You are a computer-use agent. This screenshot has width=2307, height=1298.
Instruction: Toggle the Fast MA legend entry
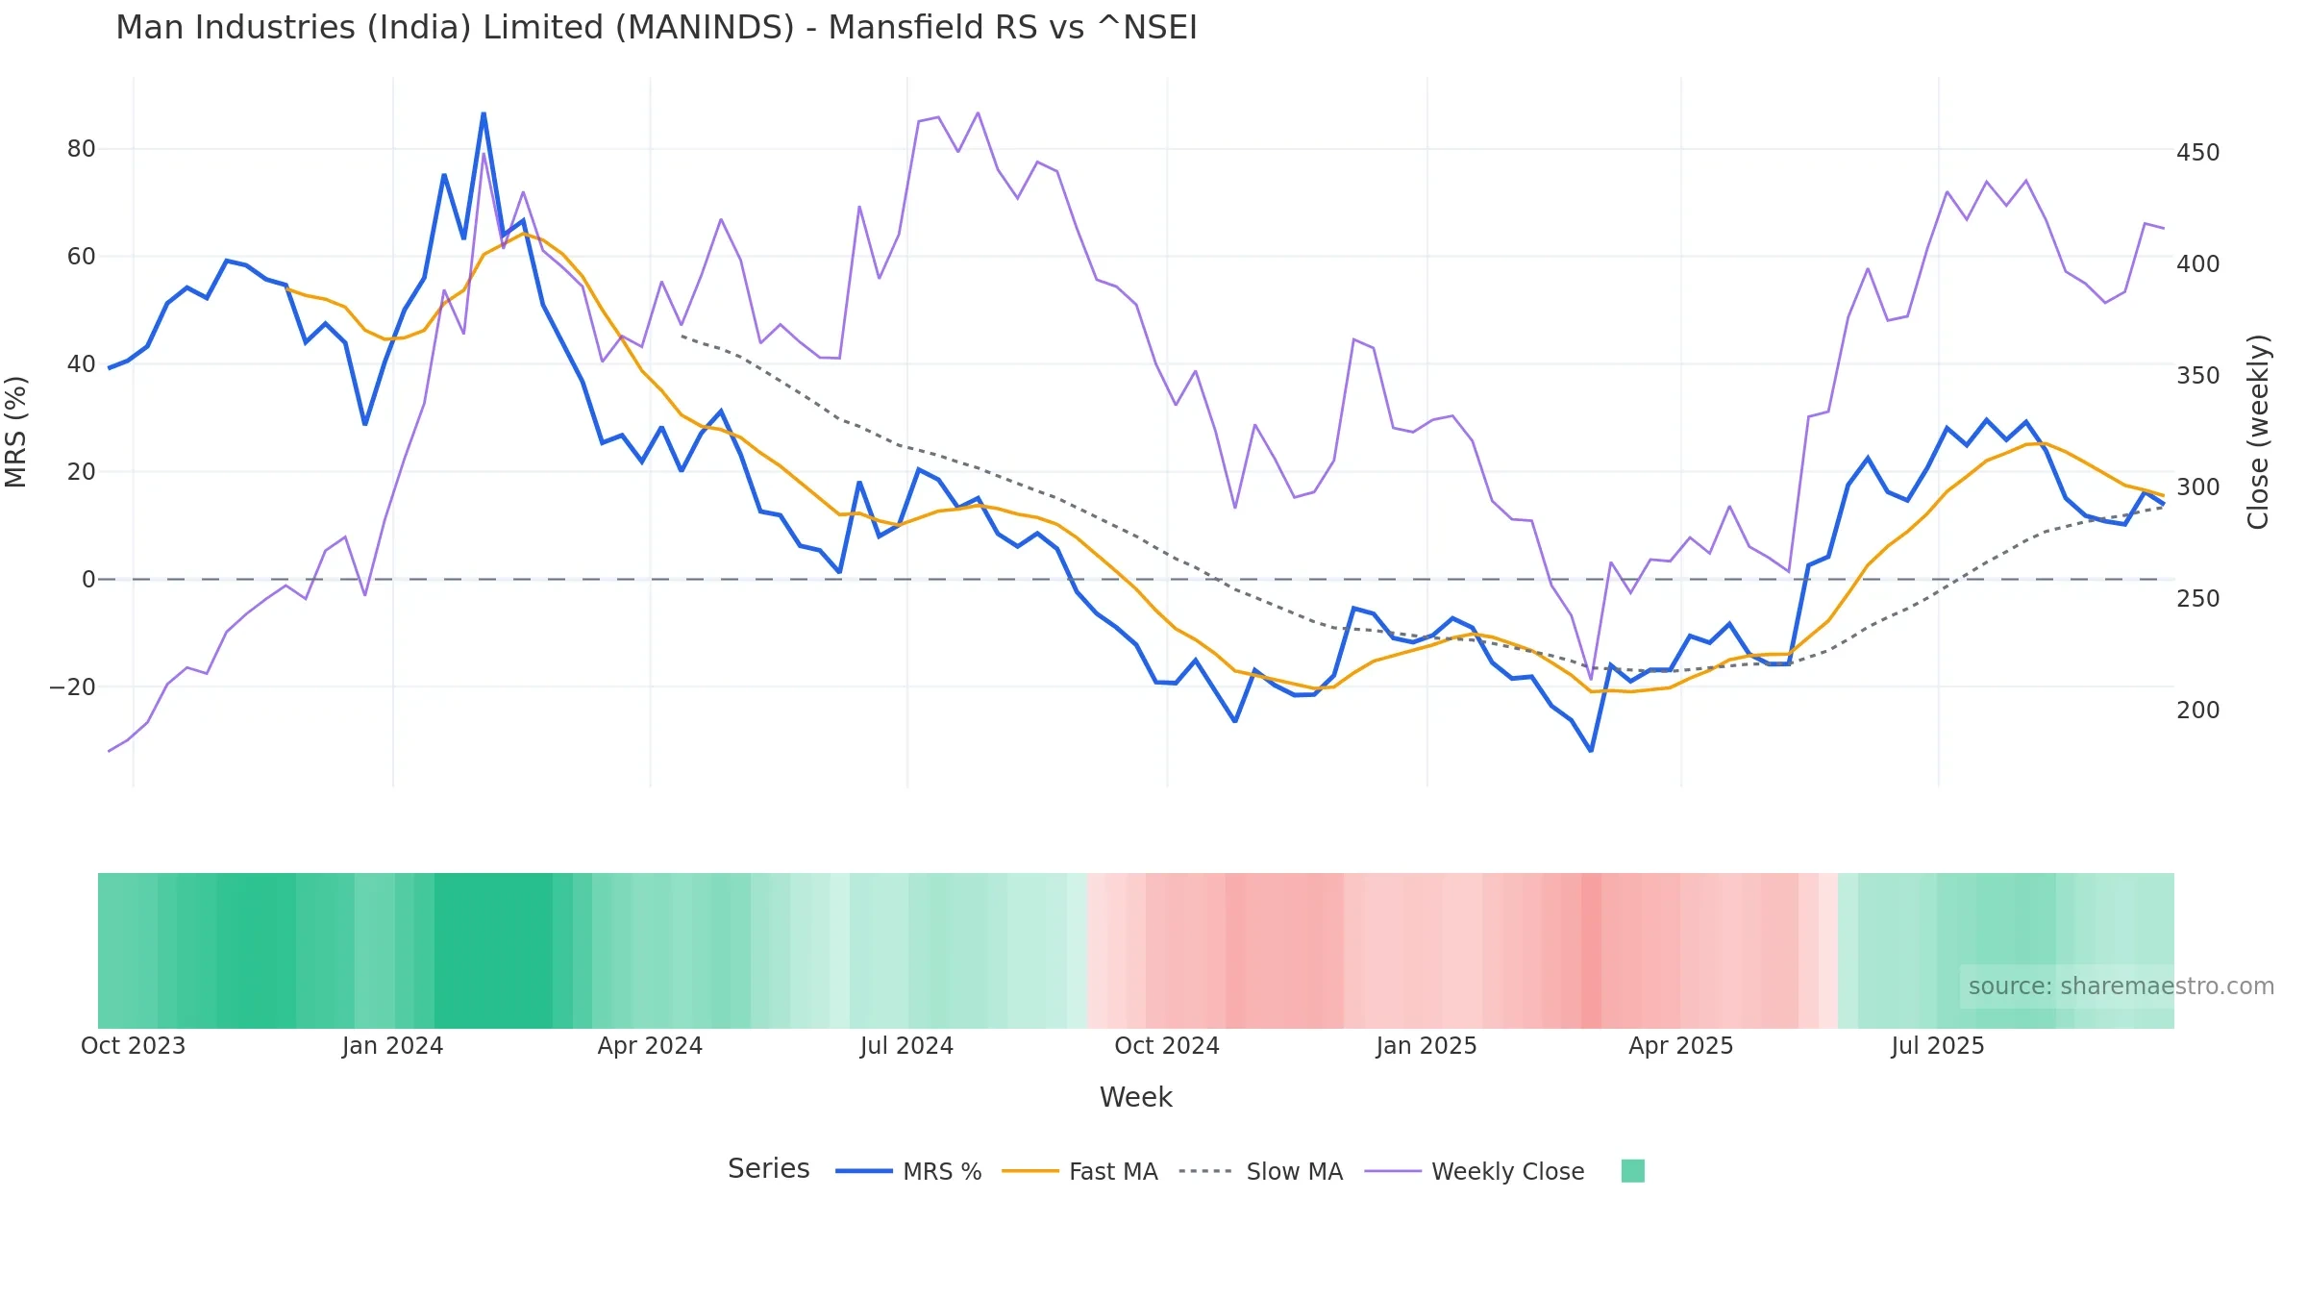pos(1079,1171)
